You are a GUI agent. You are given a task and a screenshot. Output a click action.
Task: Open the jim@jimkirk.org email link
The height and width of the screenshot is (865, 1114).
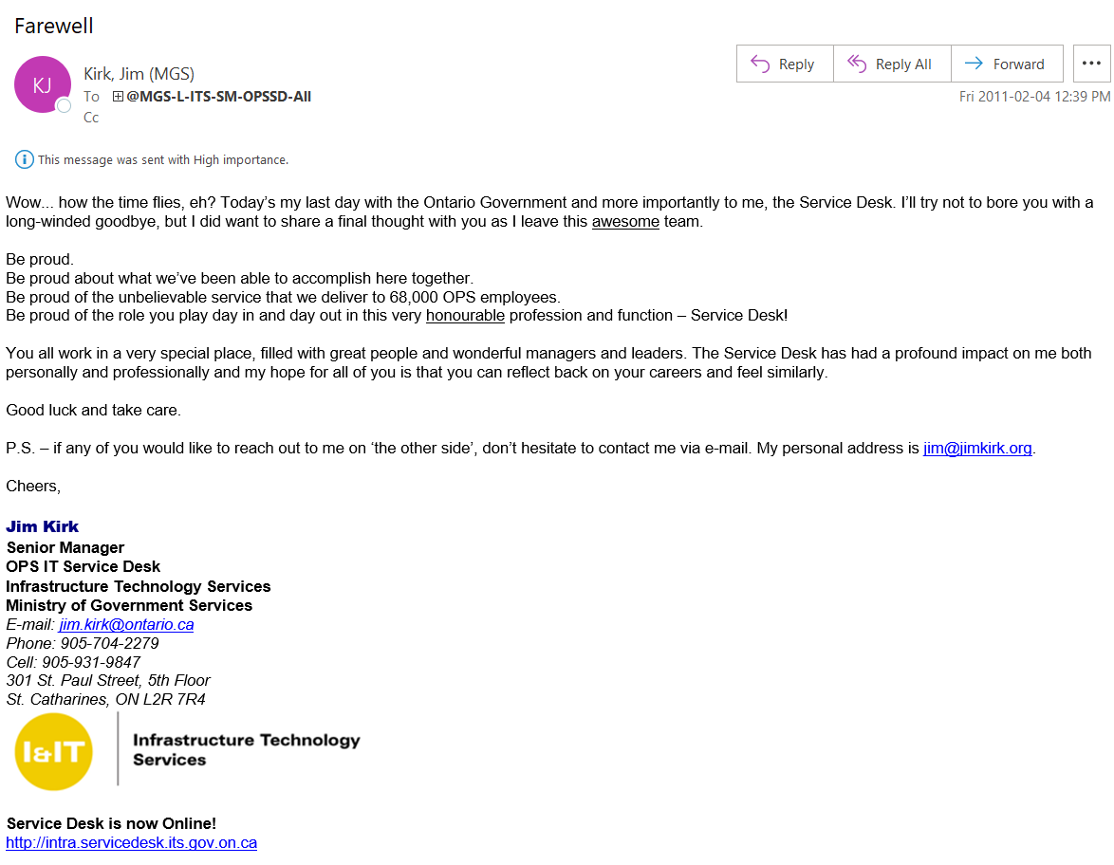(977, 448)
